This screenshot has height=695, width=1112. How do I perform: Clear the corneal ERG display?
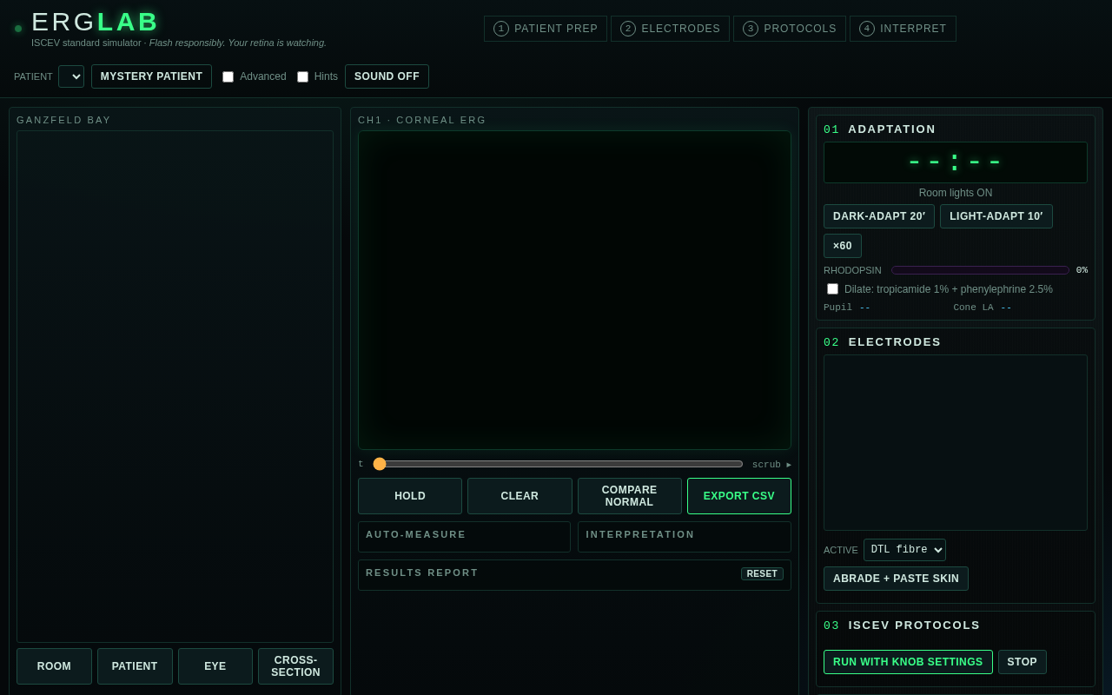click(x=520, y=496)
